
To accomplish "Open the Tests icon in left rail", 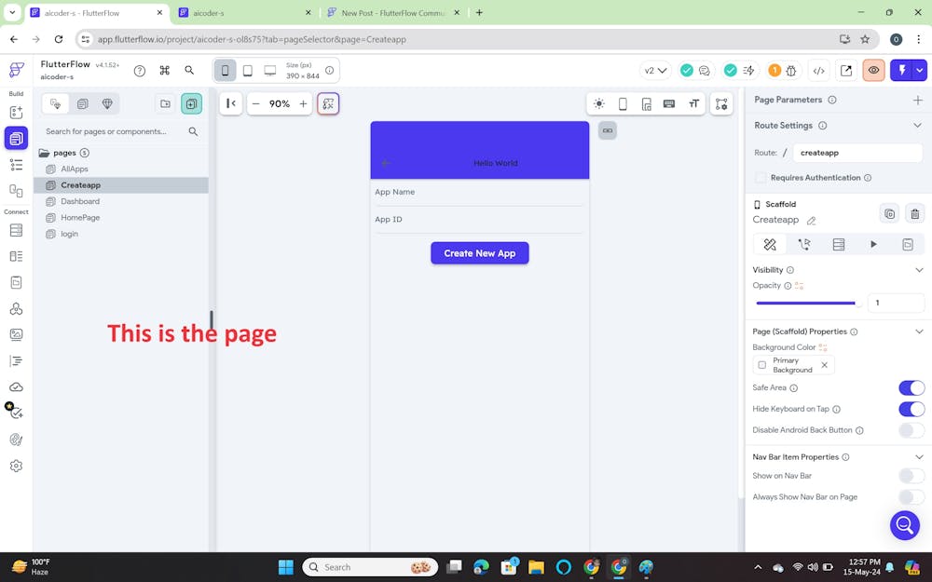I will click(16, 413).
